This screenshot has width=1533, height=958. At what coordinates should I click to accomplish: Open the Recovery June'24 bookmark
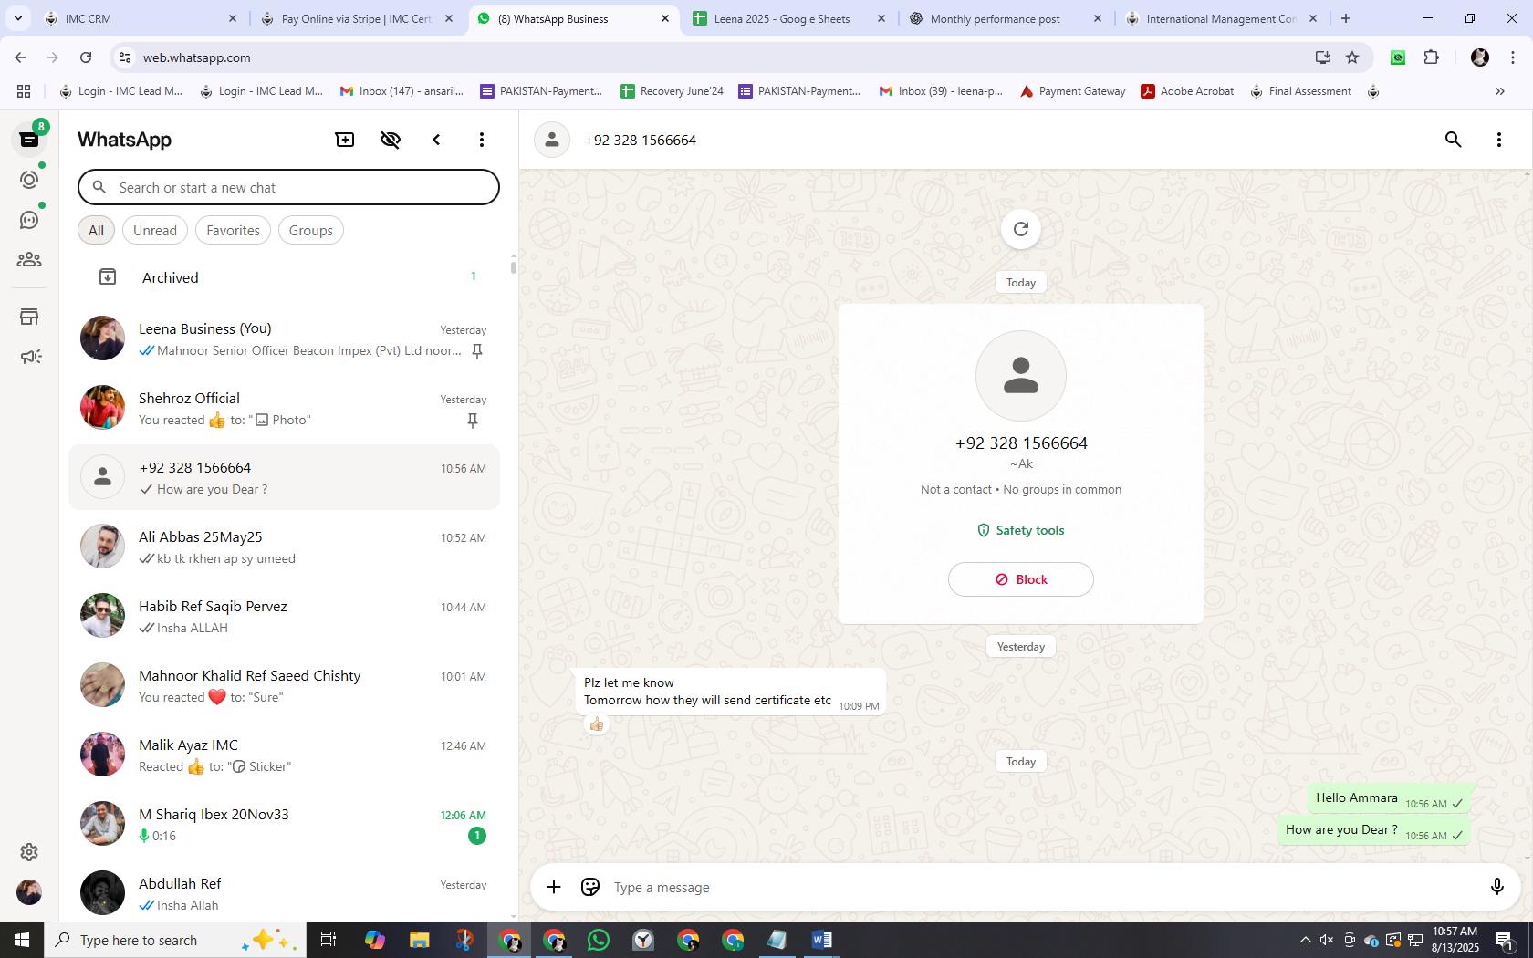coord(672,91)
